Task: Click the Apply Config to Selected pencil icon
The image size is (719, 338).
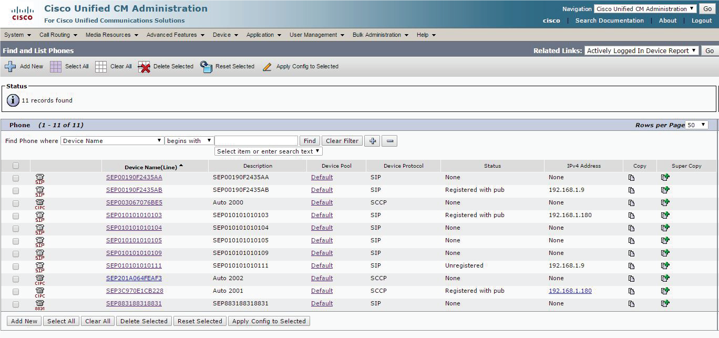Action: click(x=267, y=67)
